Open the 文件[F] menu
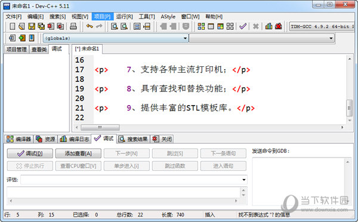This screenshot has width=358, height=222. [14, 17]
